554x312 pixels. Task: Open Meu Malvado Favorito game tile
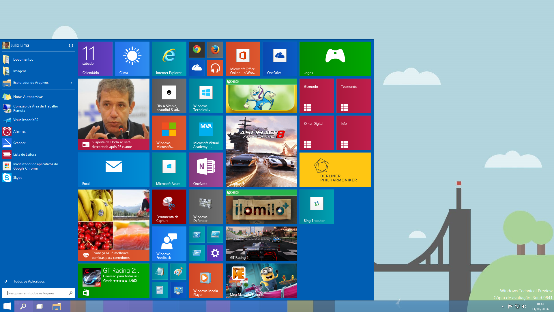pyautogui.click(x=261, y=281)
